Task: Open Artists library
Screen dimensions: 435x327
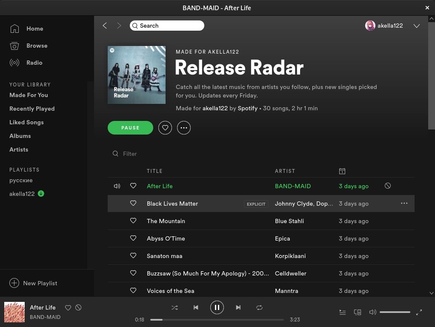Action: (19, 149)
